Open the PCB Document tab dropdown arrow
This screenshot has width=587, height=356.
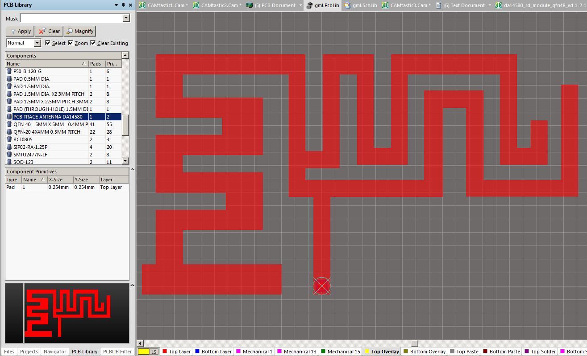[301, 5]
